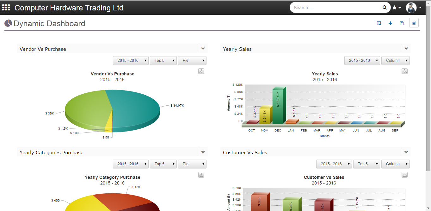Click the yellow NOV sales bar
Viewport: 431px width, 211px height.
click(266, 115)
